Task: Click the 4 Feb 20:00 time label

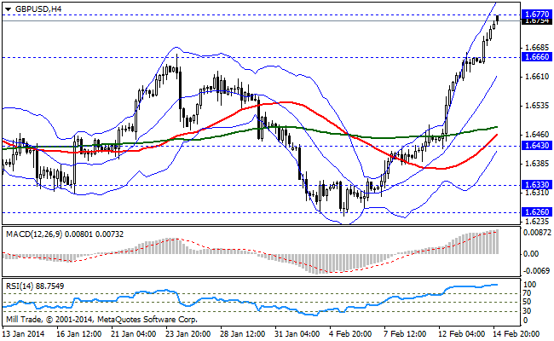Action: [350, 334]
